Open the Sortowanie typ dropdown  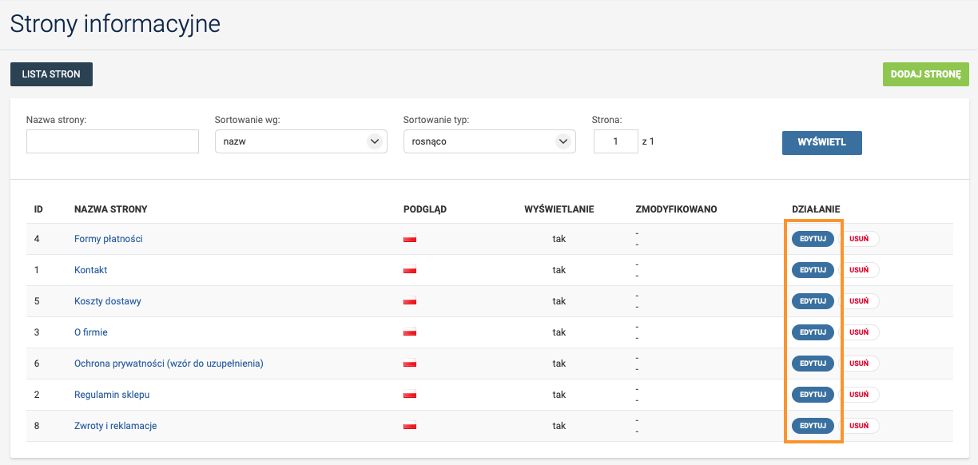point(489,141)
